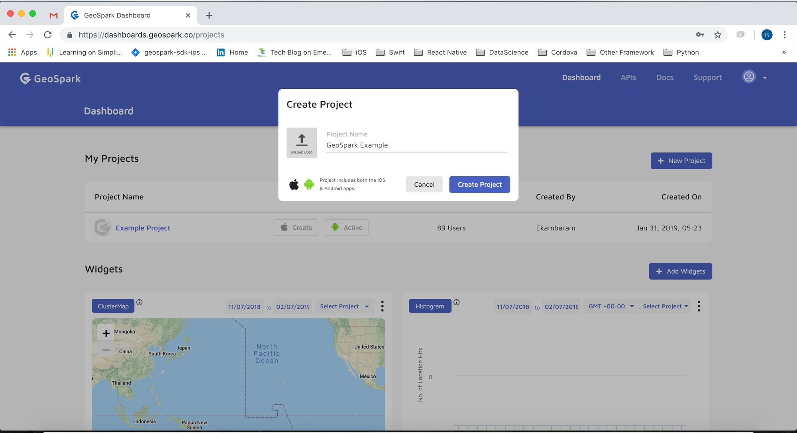Open ClusterMap widget options menu
This screenshot has width=797, height=433.
(x=383, y=306)
